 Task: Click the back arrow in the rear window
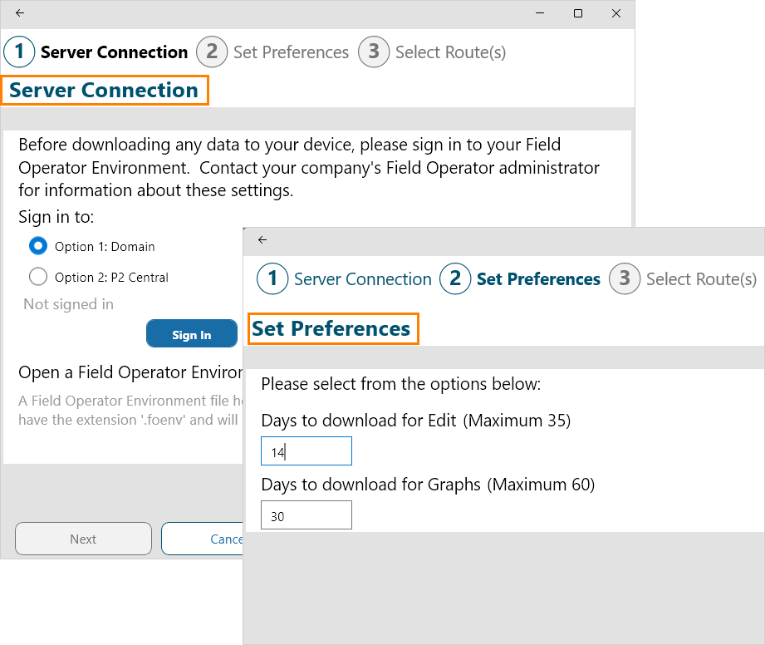20,13
